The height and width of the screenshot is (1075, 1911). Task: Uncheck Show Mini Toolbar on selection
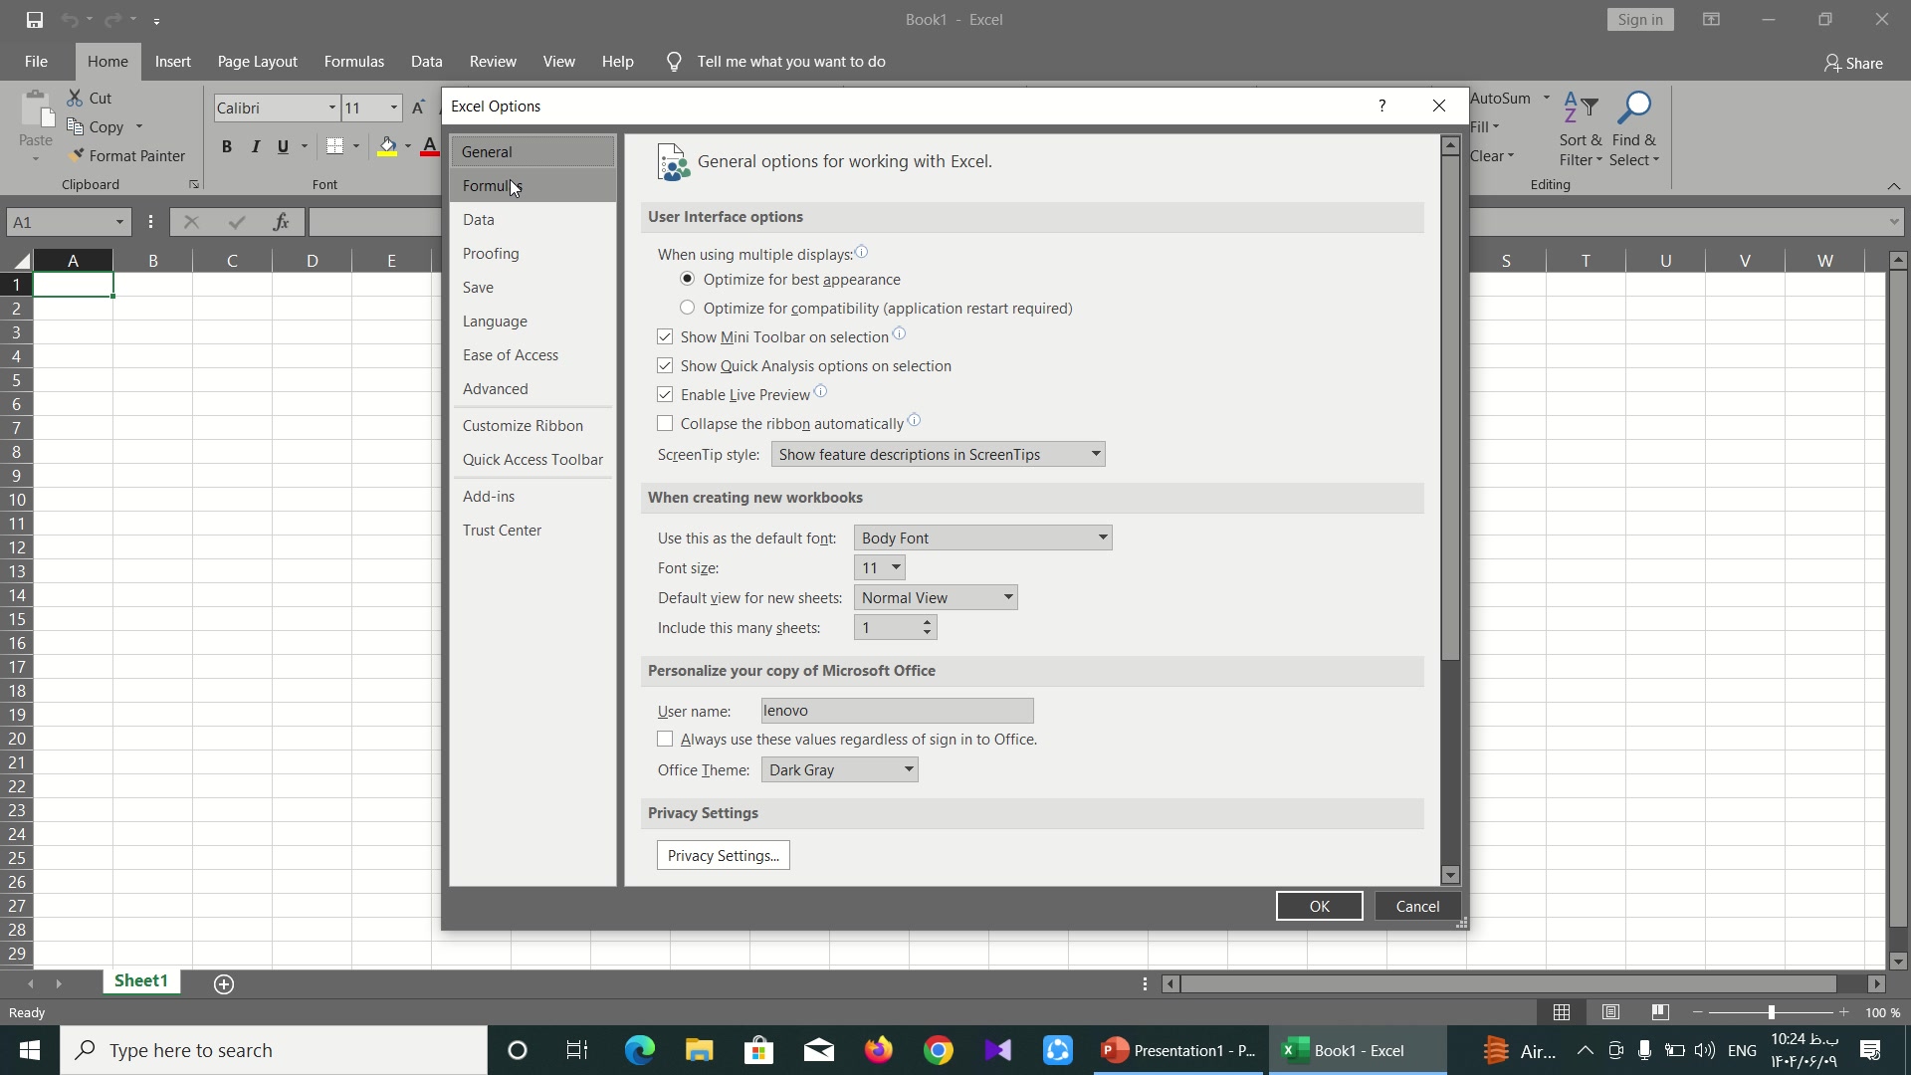[x=665, y=337]
